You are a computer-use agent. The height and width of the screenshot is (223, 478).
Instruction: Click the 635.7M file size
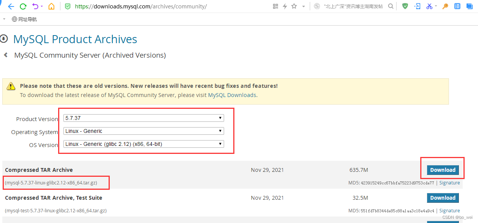click(x=359, y=170)
